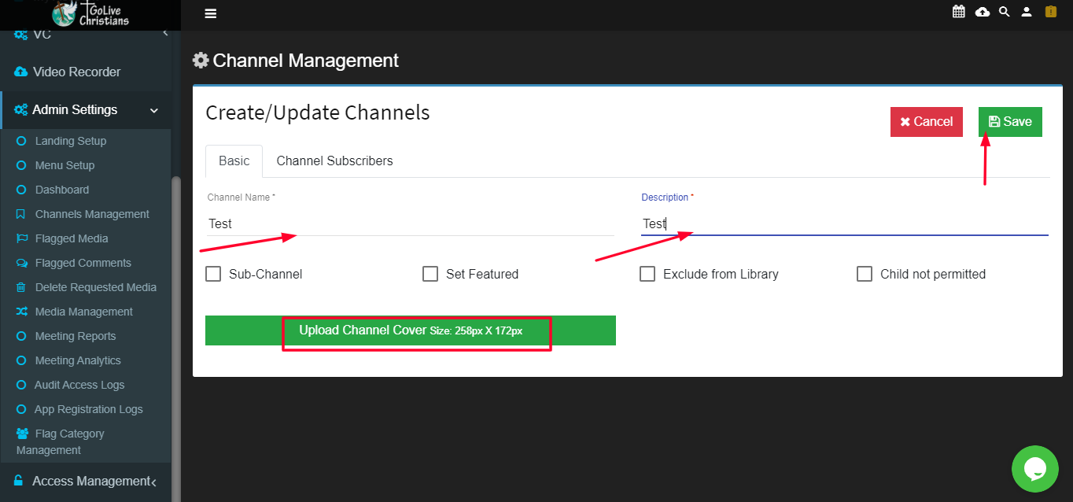Open the hamburger menu icon
Image resolution: width=1073 pixels, height=502 pixels.
click(210, 13)
